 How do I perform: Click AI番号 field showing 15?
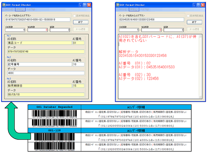point(78,86)
